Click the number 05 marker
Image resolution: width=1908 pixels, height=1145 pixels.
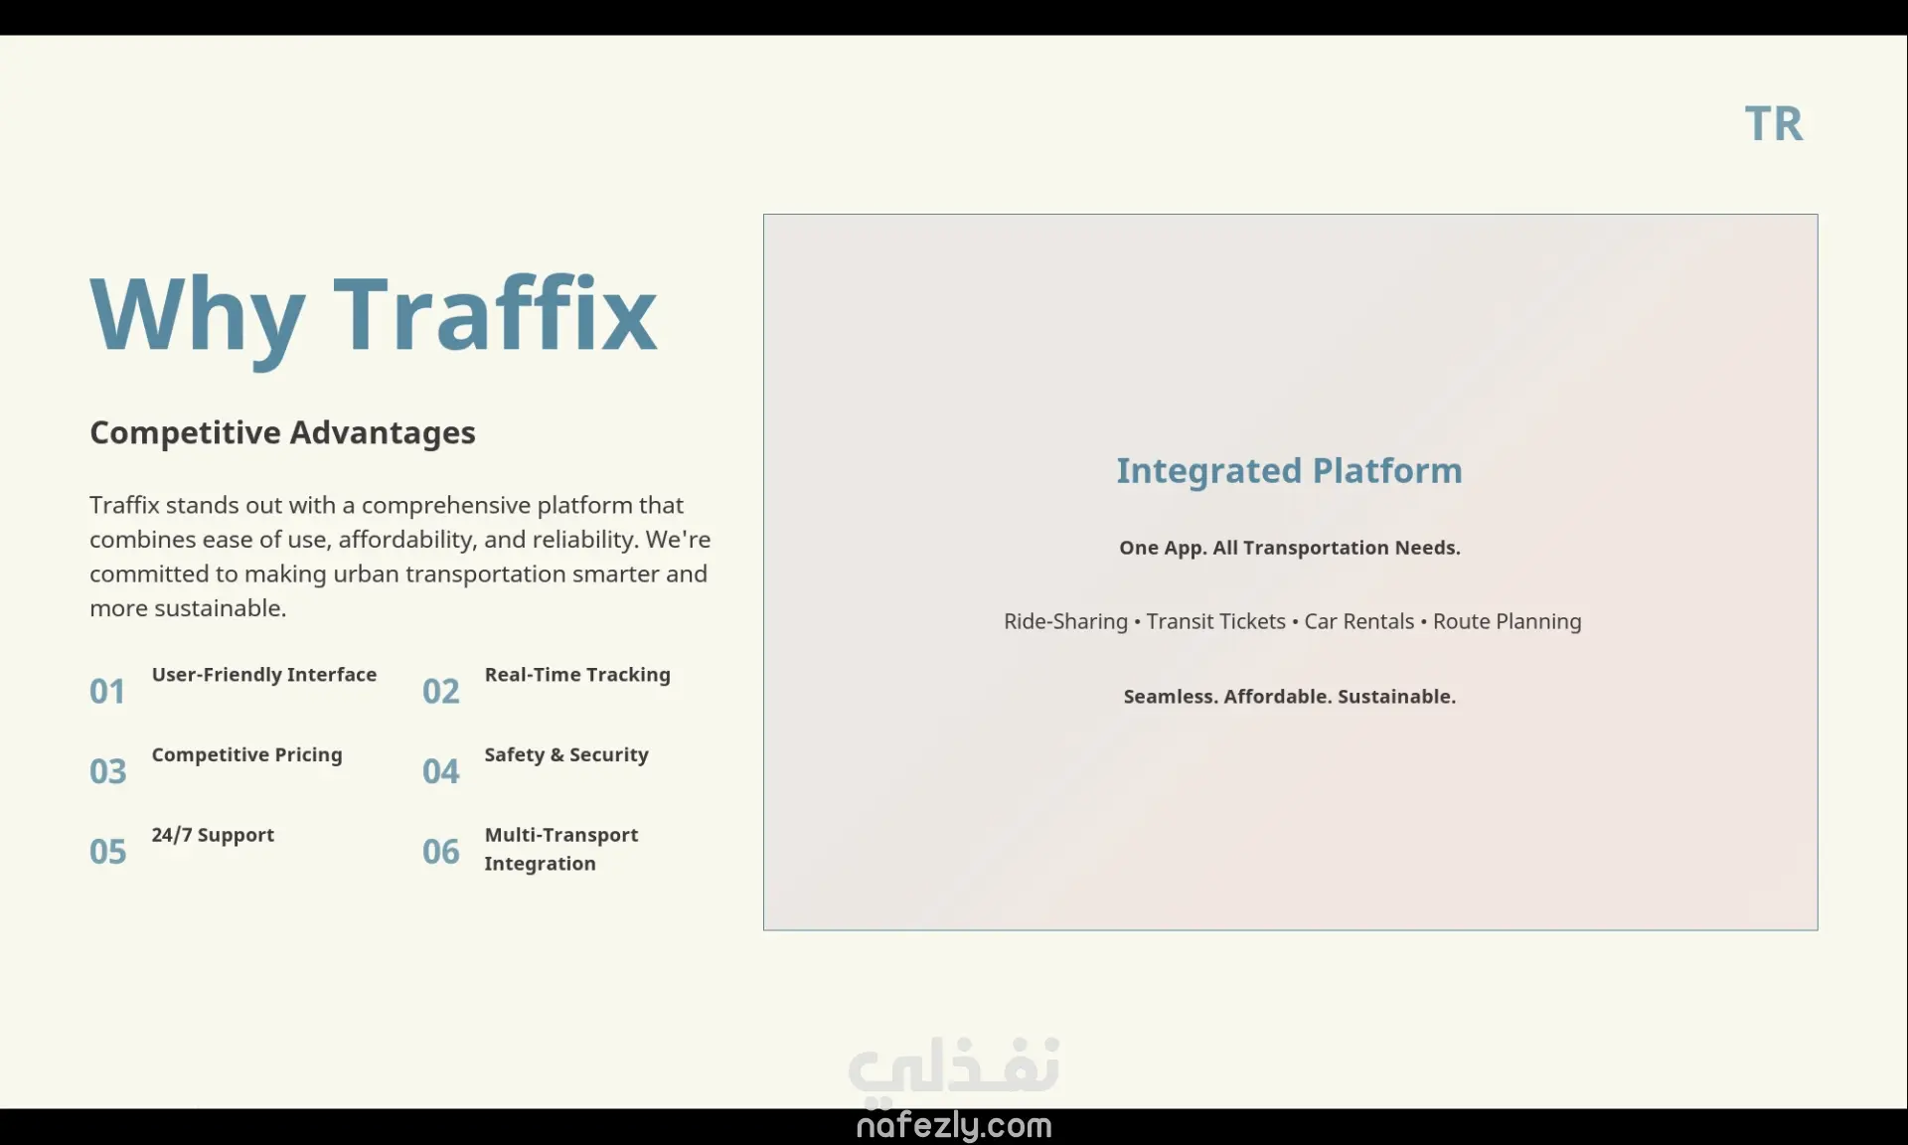point(107,852)
